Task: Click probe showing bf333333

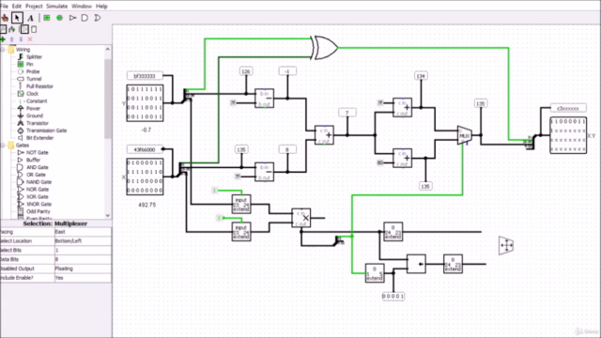Action: click(x=145, y=76)
